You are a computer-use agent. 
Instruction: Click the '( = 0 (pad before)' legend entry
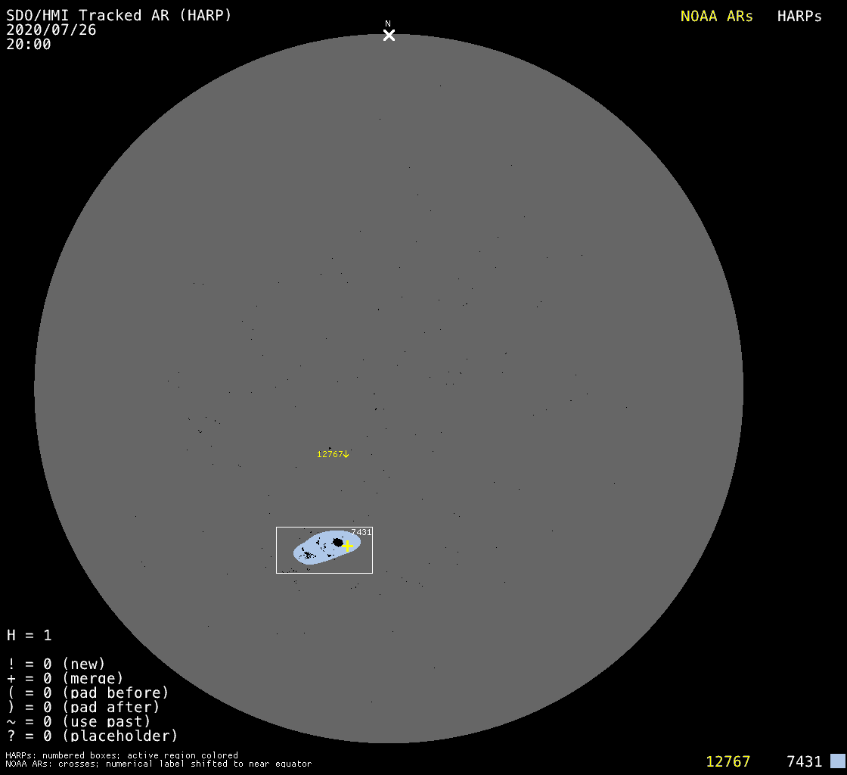88,693
